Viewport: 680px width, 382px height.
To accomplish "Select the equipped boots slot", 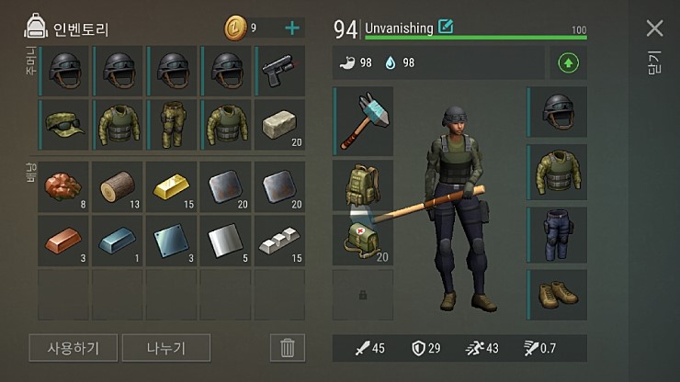I will 557,295.
